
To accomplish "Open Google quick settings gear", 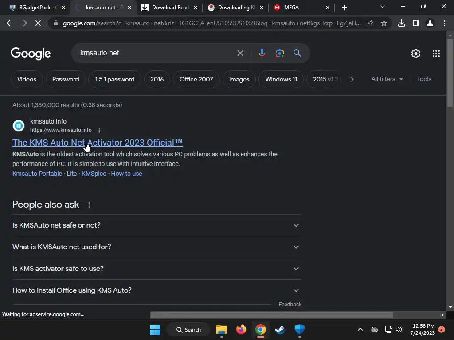I will [x=416, y=54].
